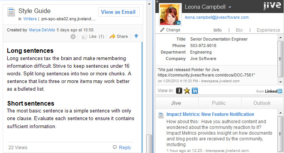The width and height of the screenshot is (284, 153).
Task: Click the View as Email button
Action: (x=119, y=12)
